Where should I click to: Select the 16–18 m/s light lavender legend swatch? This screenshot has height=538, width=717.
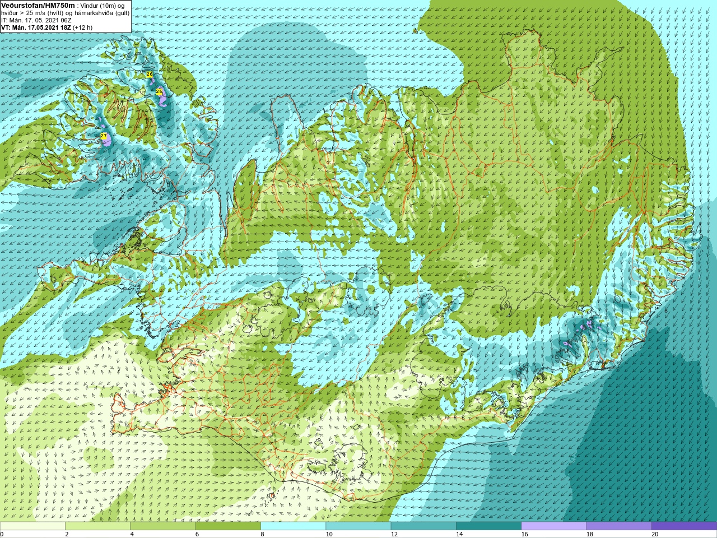(x=554, y=526)
